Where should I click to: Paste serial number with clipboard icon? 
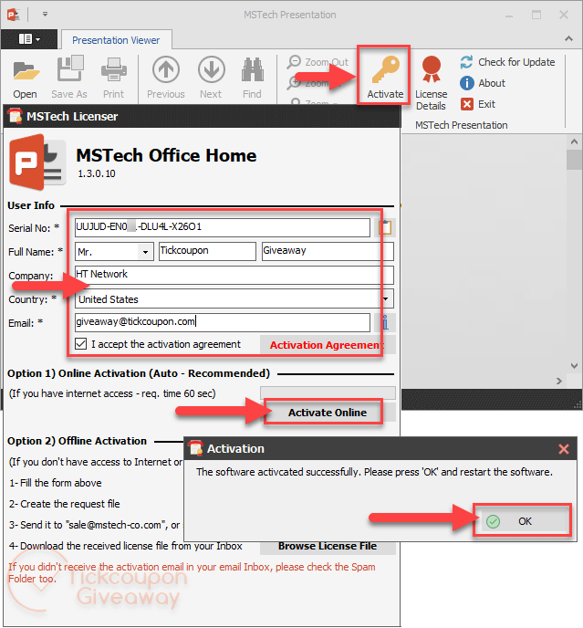click(385, 227)
